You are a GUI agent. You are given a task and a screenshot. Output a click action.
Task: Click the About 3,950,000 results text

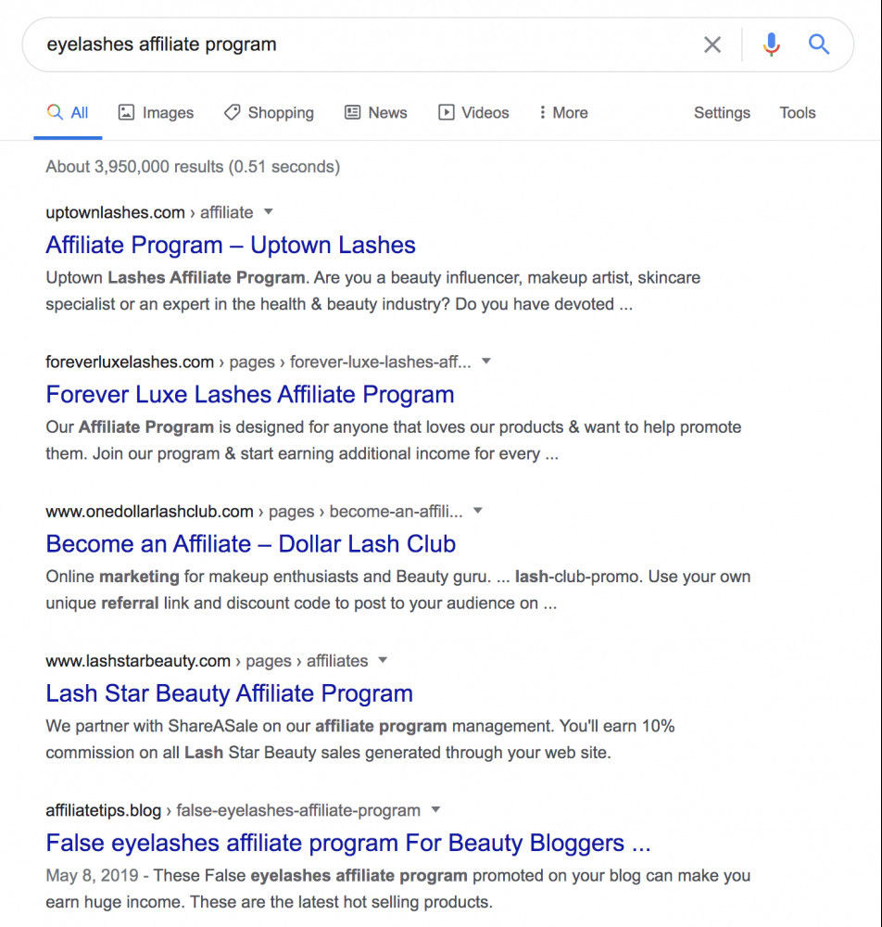coord(194,167)
